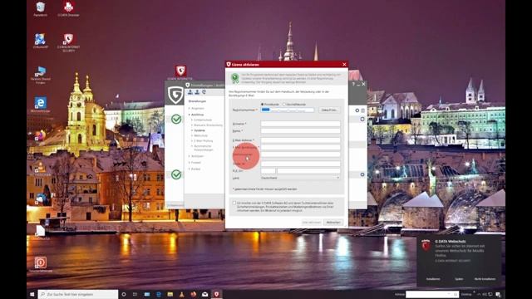Expand the last settings tree node below Firewall
Image resolution: width=532 pixels, height=299 pixels.
coord(190,169)
